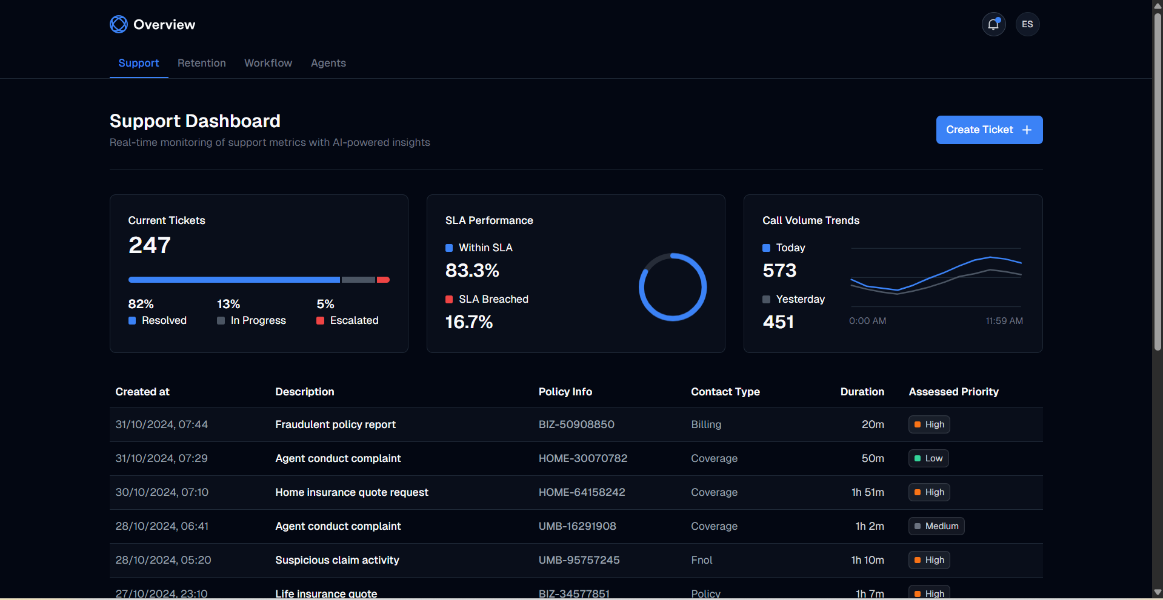Sort by the Created at column header

[142, 392]
